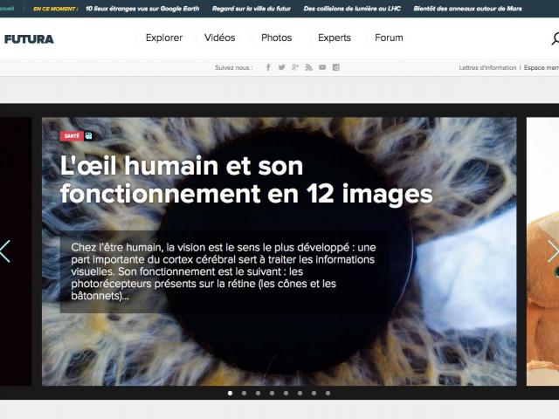Click the Espace membre link
The image size is (559, 419).
pos(542,68)
